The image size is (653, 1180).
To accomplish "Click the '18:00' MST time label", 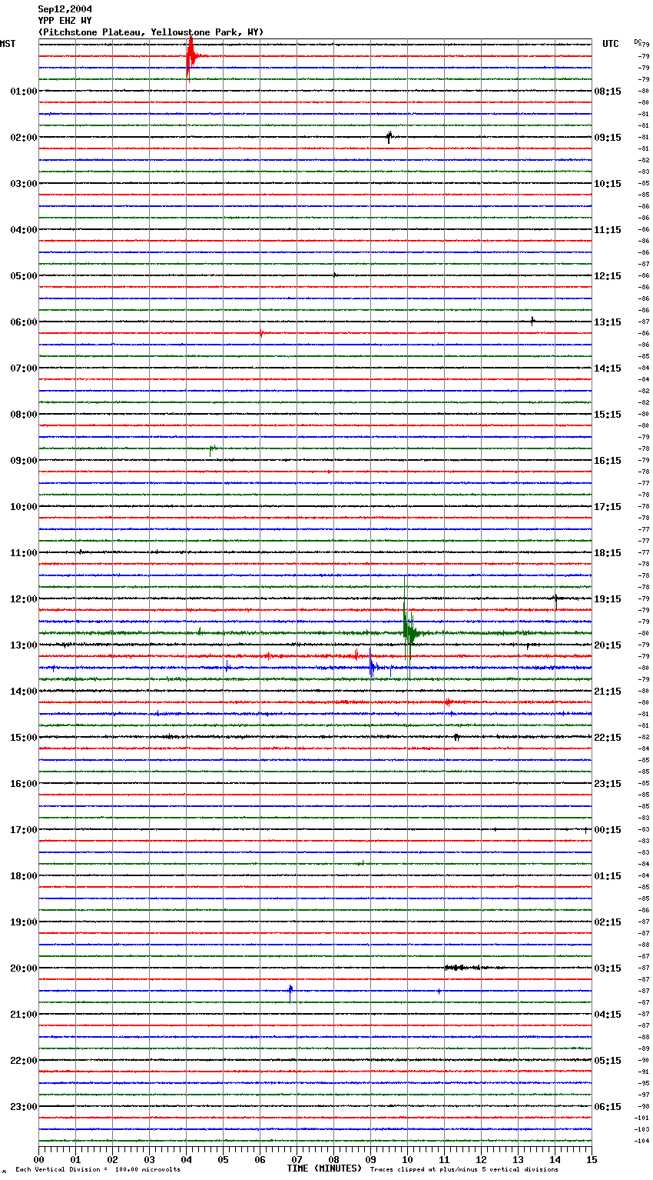I will (x=24, y=876).
